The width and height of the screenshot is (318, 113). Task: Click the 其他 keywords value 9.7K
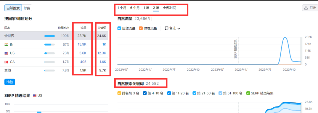click(x=103, y=71)
